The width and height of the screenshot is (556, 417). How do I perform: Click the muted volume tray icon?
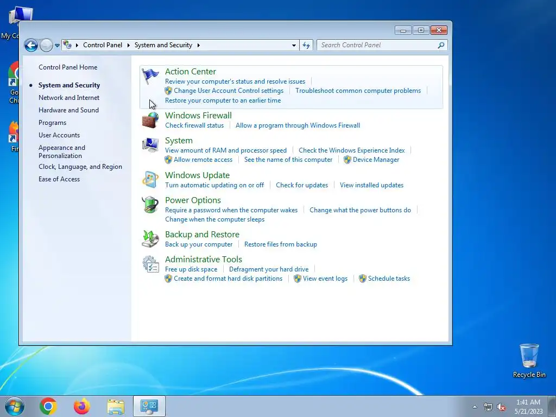[x=501, y=407]
